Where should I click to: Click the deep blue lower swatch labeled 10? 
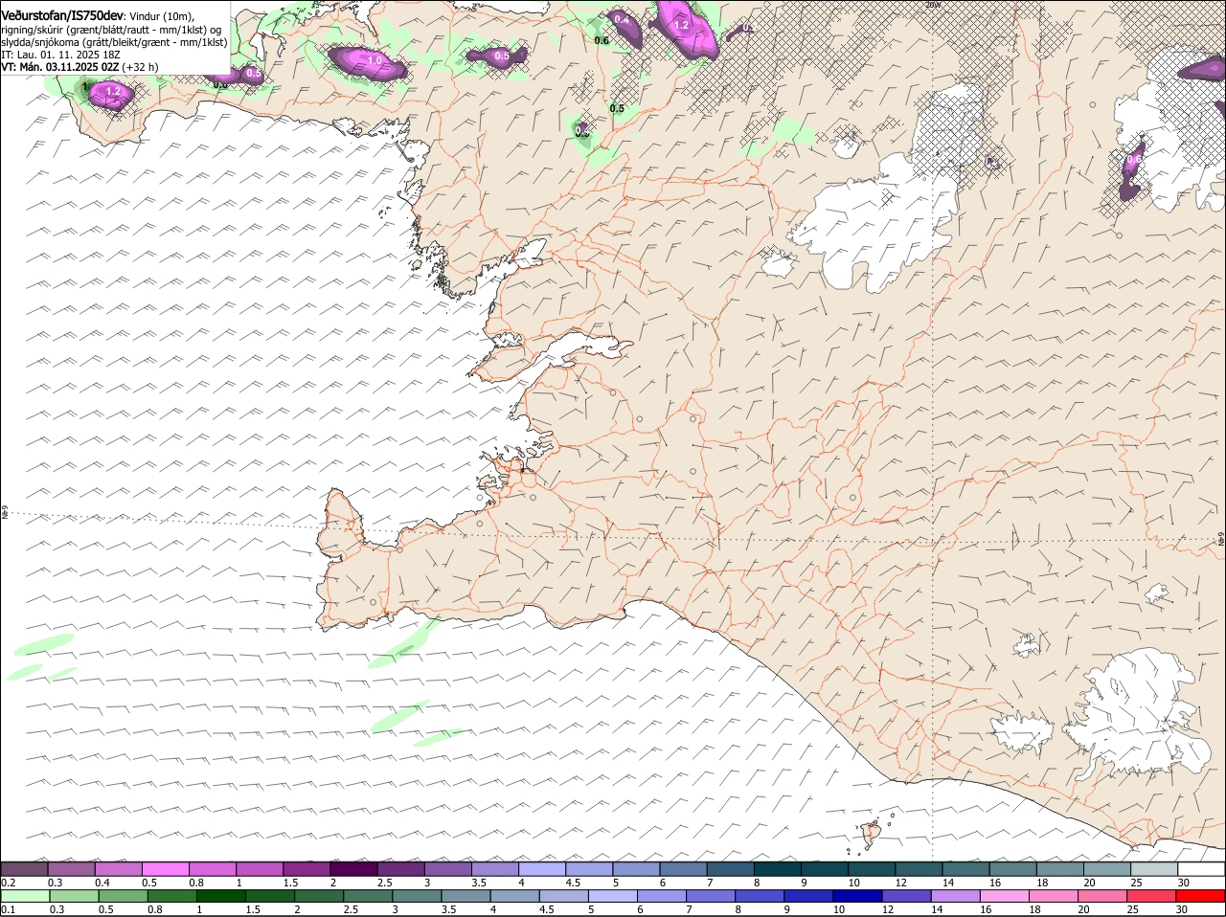[x=855, y=896]
